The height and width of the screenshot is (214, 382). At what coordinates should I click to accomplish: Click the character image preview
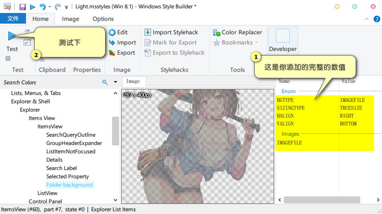point(198,146)
